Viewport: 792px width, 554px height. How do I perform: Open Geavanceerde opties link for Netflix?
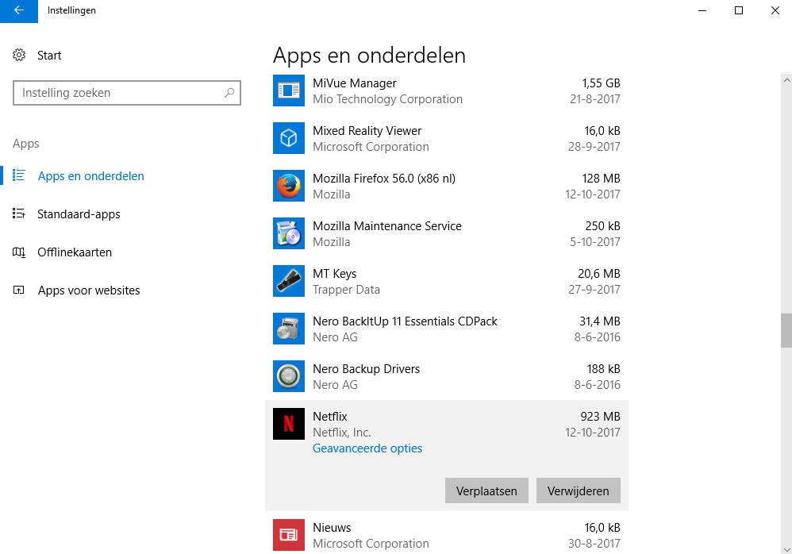pyautogui.click(x=367, y=448)
